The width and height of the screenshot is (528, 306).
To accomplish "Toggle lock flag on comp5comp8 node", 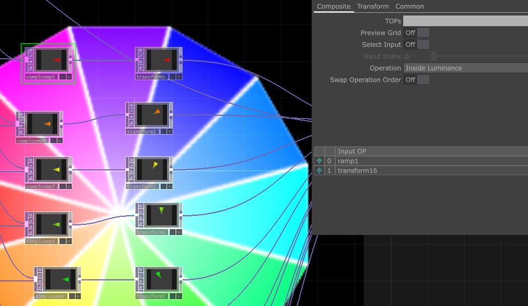I will click(31, 232).
